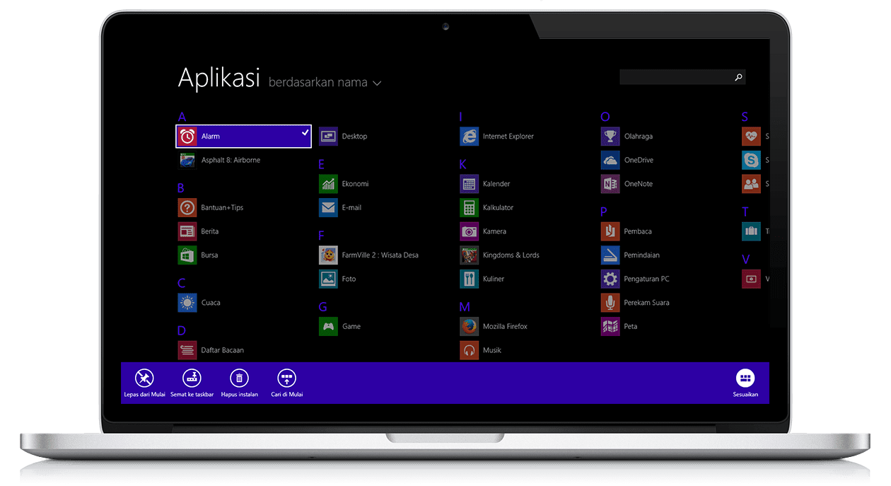
Task: Launch FarmVille 2 : Wisata Desa icon
Action: click(x=328, y=255)
